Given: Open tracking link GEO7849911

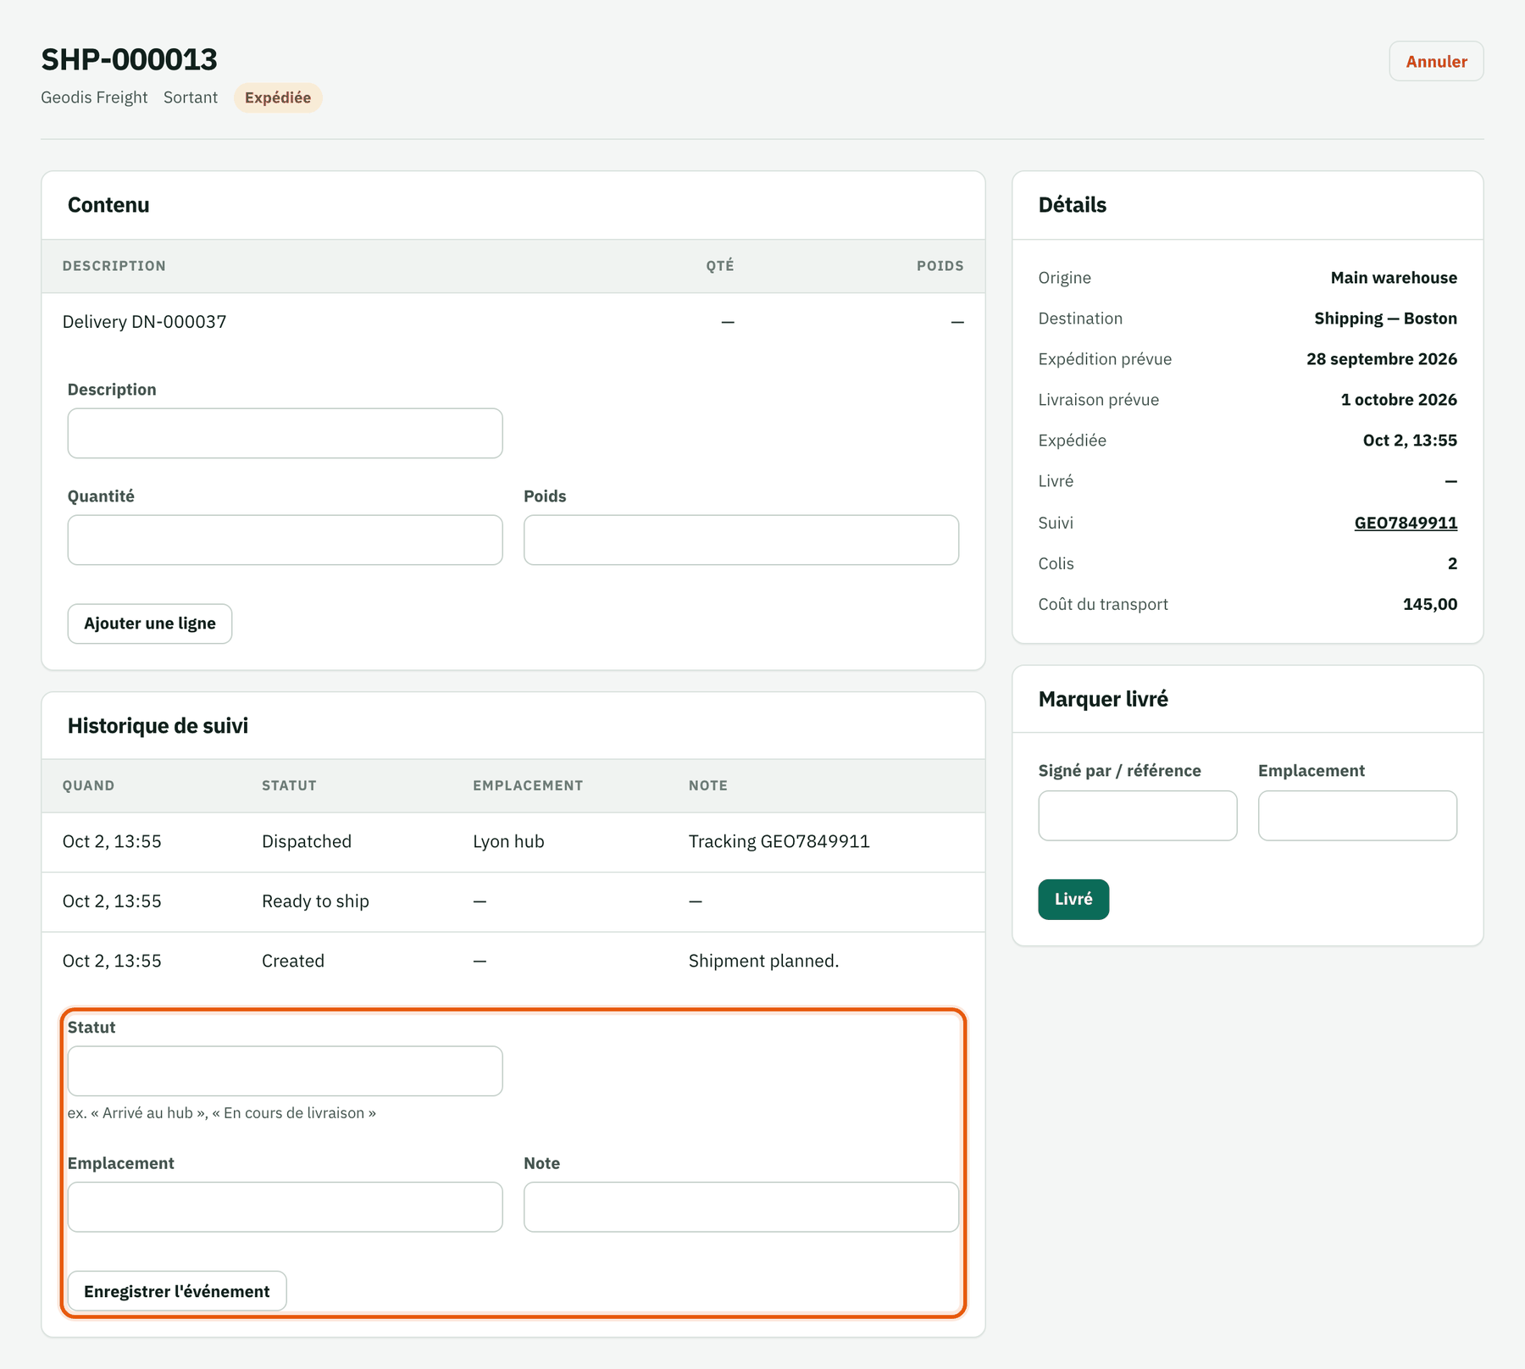Looking at the screenshot, I should coord(1406,523).
